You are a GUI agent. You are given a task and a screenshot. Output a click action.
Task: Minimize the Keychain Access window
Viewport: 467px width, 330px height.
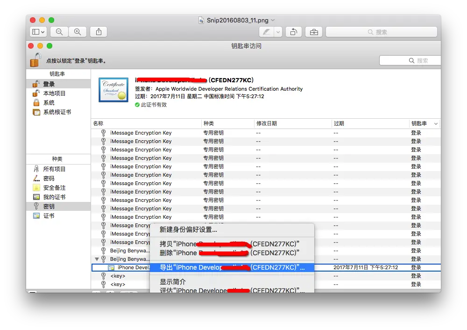40,46
